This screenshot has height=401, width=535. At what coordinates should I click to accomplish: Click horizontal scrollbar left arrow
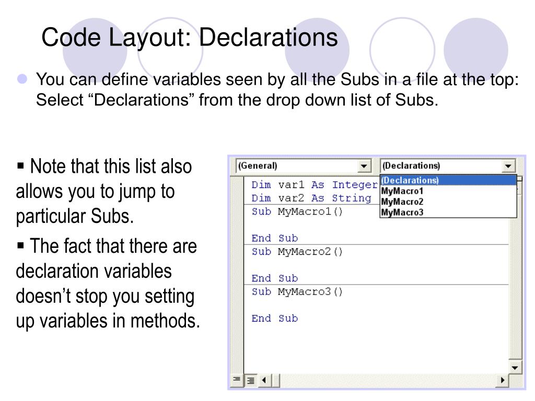tap(264, 380)
